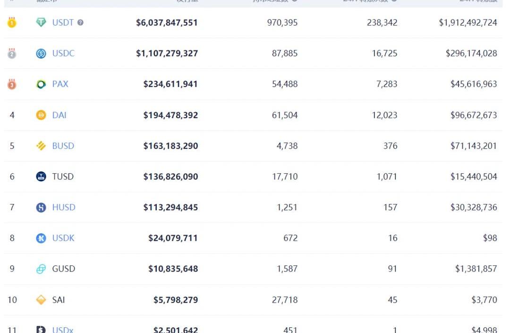The width and height of the screenshot is (510, 333).
Task: Click the DAI orange coin logo
Action: pyautogui.click(x=41, y=115)
